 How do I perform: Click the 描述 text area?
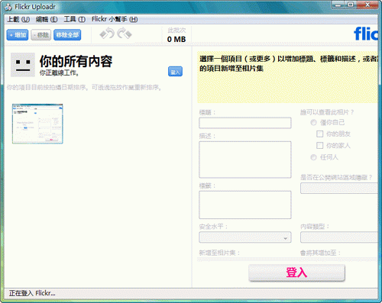[245, 160]
